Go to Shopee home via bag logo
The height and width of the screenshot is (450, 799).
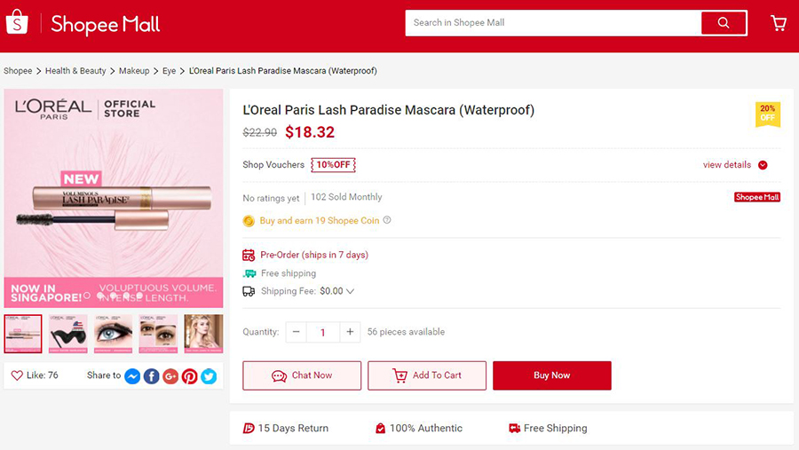pyautogui.click(x=17, y=23)
